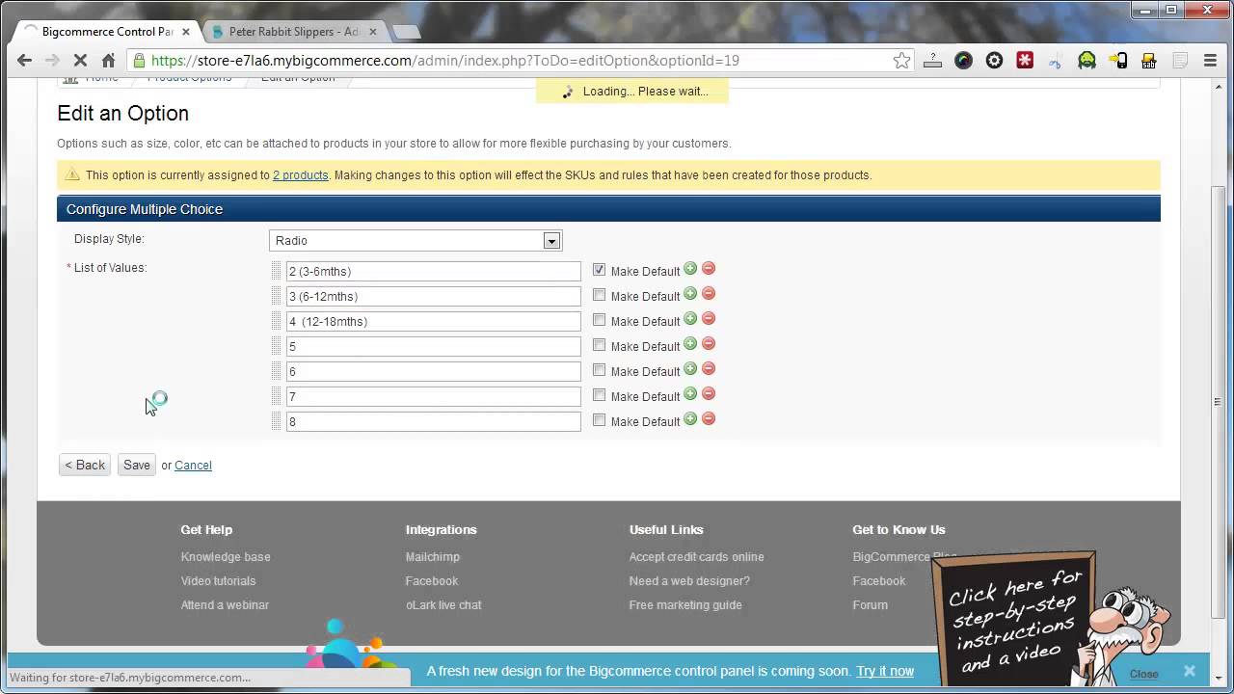Click the drag handle beside value 8
The width and height of the screenshot is (1234, 694).
276,421
